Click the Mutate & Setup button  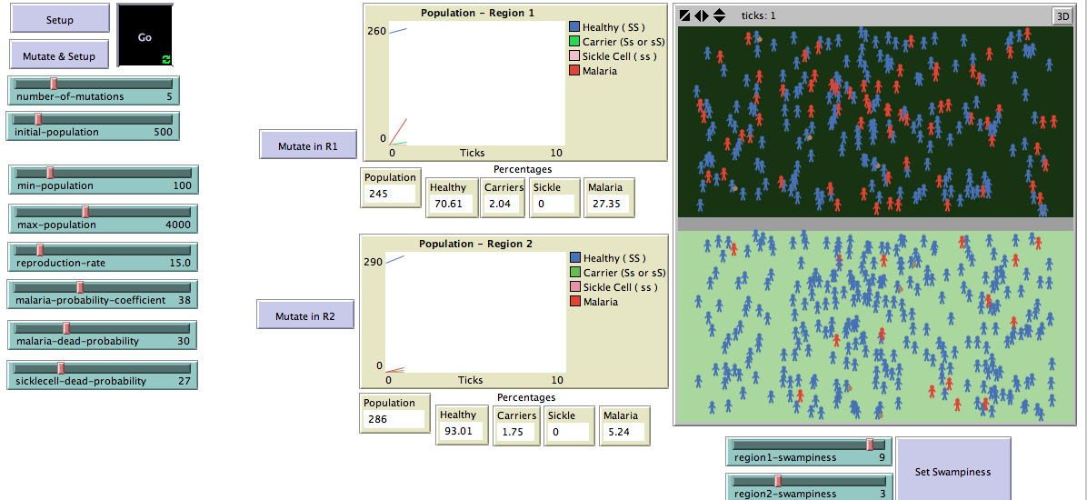point(59,55)
